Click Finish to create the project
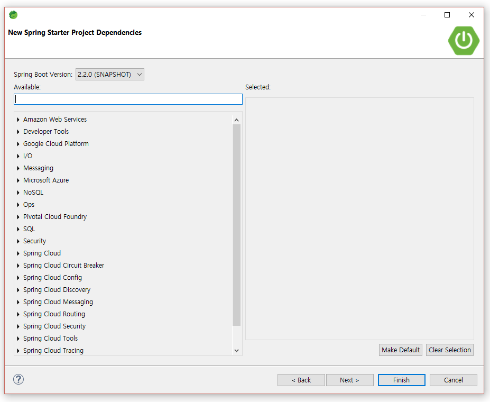The height and width of the screenshot is (402, 490). click(401, 380)
